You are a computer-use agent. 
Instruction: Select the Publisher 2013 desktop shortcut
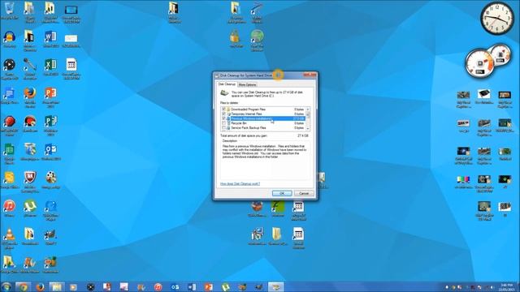(50, 125)
